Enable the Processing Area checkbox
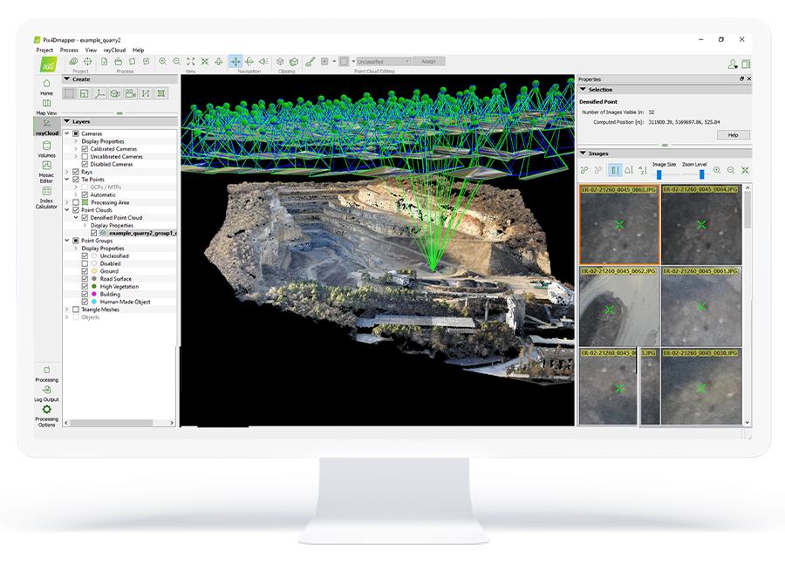 [x=76, y=202]
